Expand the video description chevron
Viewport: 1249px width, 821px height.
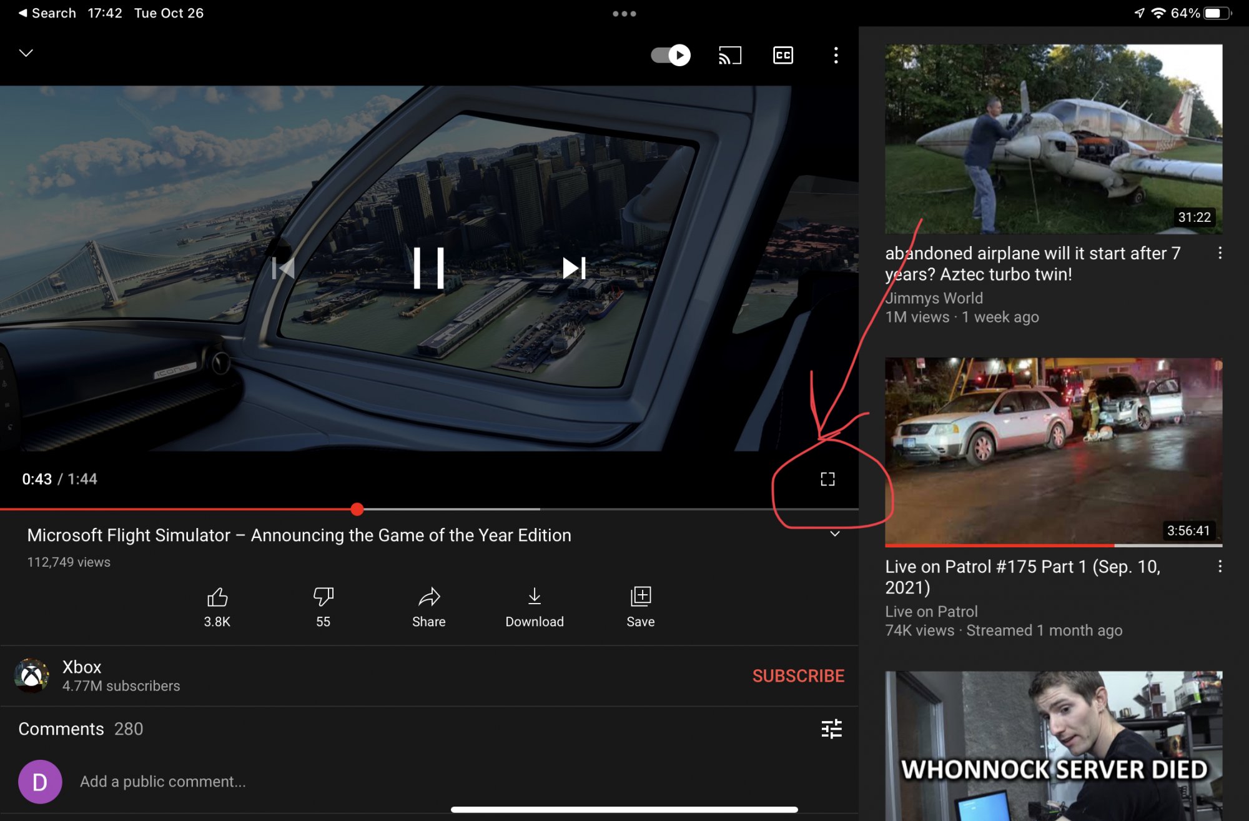pyautogui.click(x=834, y=534)
